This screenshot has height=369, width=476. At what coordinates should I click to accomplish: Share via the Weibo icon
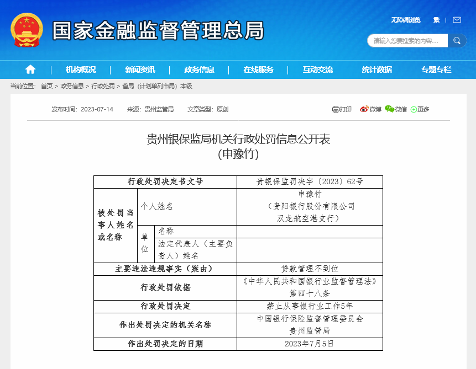coord(364,109)
